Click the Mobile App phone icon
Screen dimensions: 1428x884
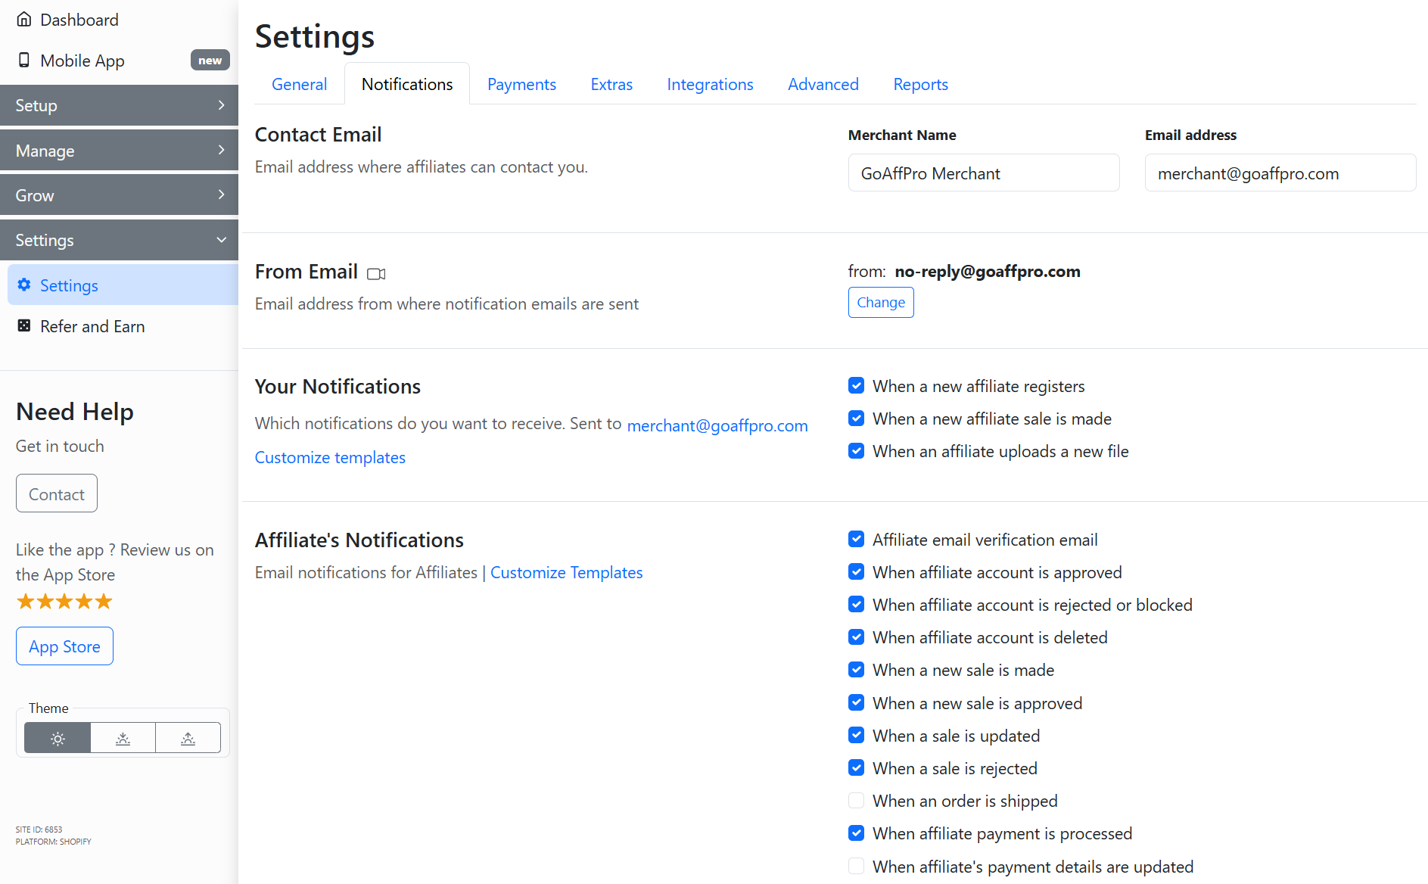[x=24, y=61]
